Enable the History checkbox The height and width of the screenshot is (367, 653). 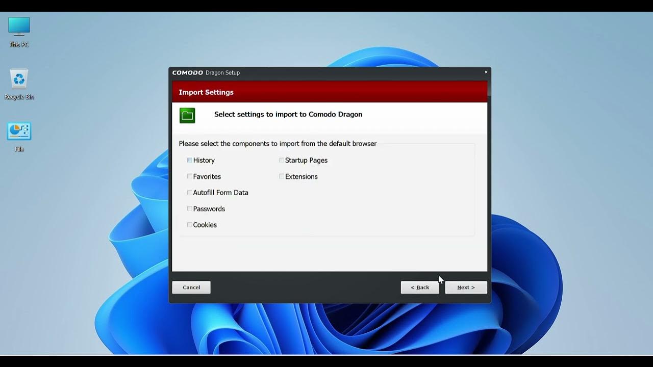pos(189,160)
